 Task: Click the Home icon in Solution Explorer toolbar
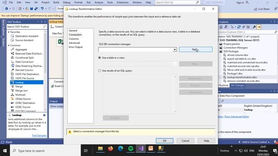[221, 27]
